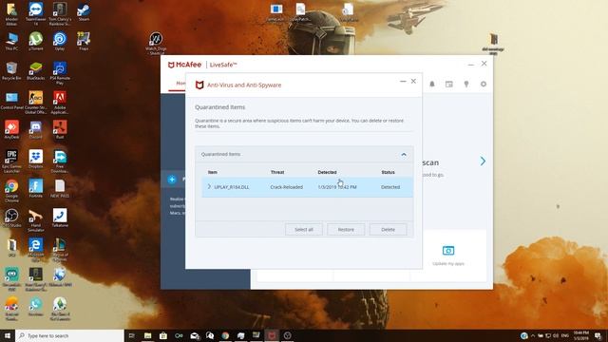Open File Explorer from the taskbar
Image resolution: width=608 pixels, height=342 pixels.
pyautogui.click(x=148, y=335)
